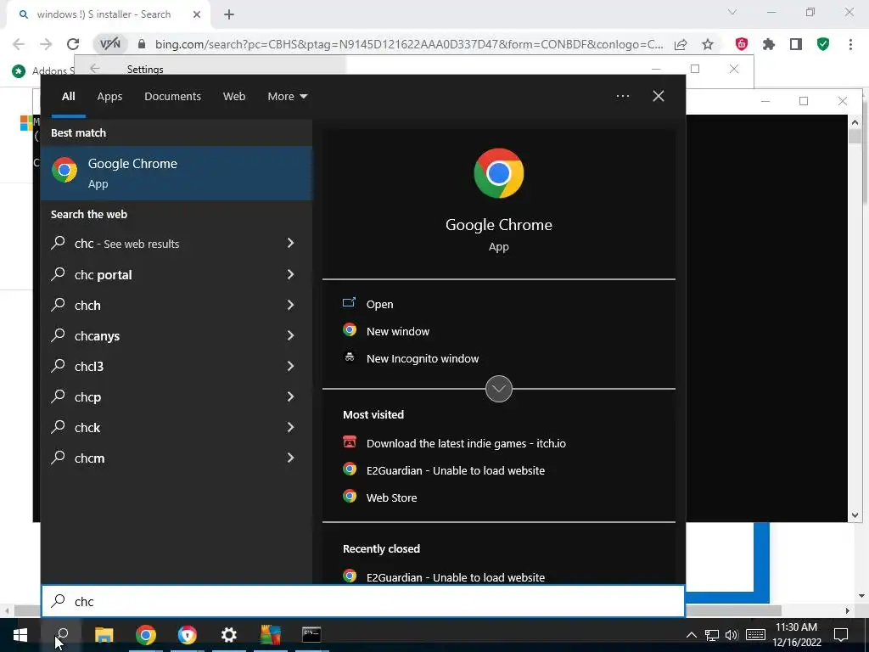Expand arrow next to chcm suggestion
Viewport: 869px width, 652px height.
(290, 458)
